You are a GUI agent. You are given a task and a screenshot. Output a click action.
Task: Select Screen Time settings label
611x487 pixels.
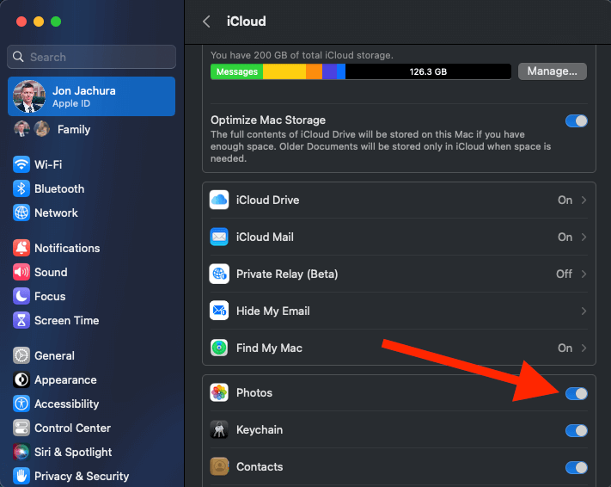67,320
